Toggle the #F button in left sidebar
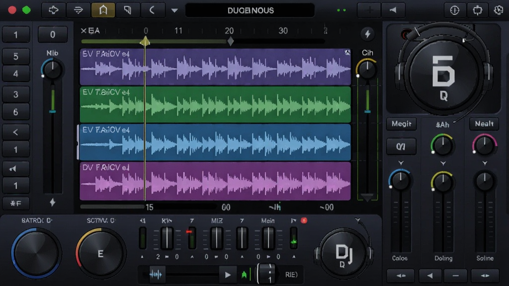Image resolution: width=509 pixels, height=286 pixels. 15,203
